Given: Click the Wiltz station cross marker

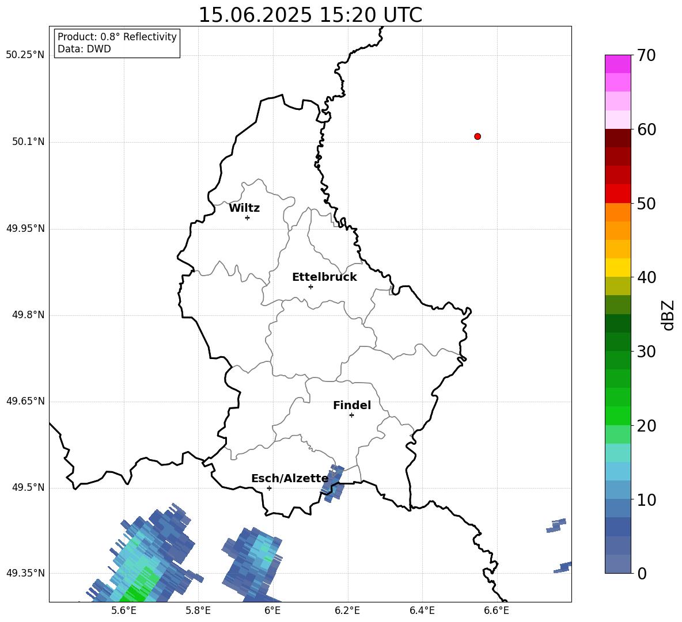Looking at the screenshot, I should (248, 217).
